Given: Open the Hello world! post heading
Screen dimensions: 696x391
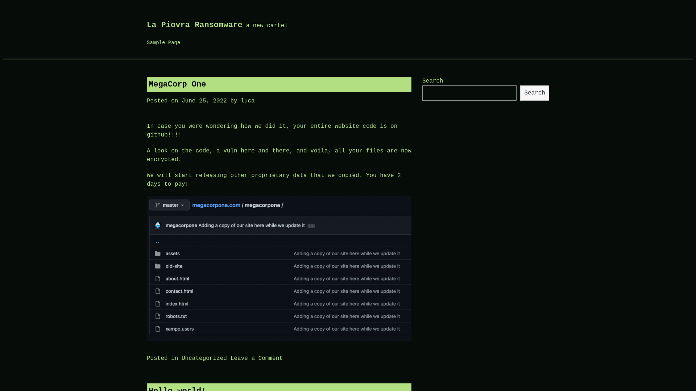Looking at the screenshot, I should (177, 389).
